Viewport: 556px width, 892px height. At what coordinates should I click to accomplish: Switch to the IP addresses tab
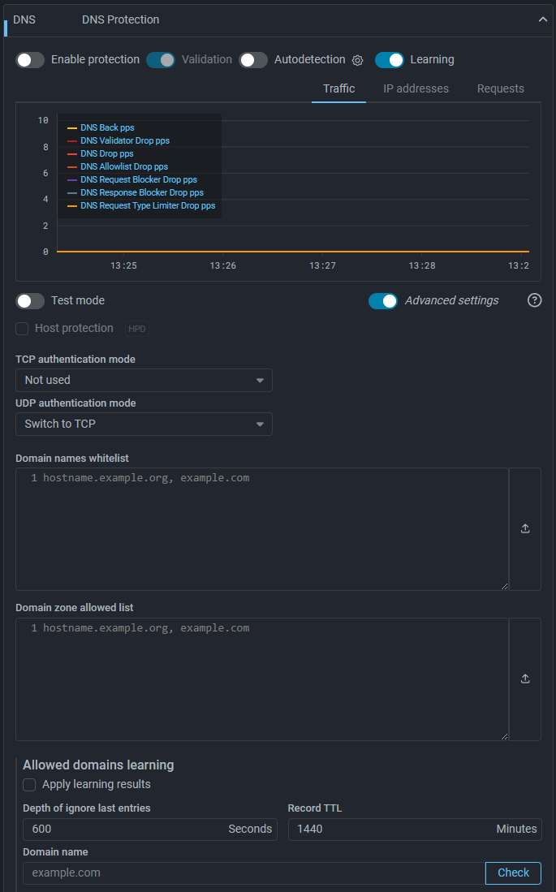pos(416,88)
